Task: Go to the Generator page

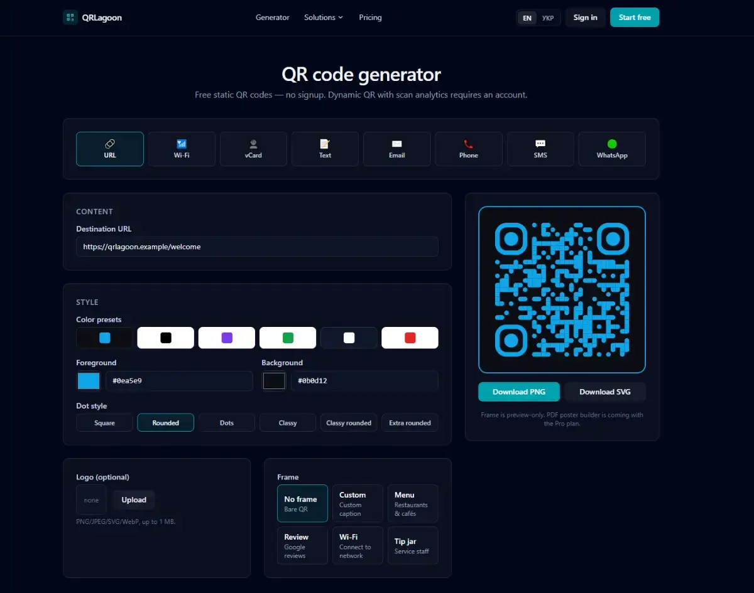Action: coord(273,18)
